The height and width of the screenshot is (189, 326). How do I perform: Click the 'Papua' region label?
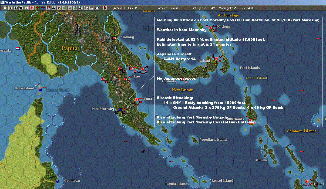point(69,49)
